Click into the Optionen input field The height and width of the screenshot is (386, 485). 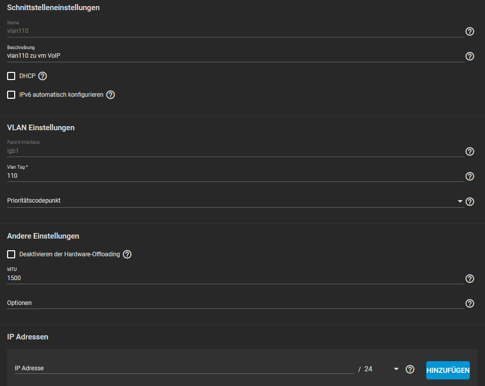click(x=235, y=303)
